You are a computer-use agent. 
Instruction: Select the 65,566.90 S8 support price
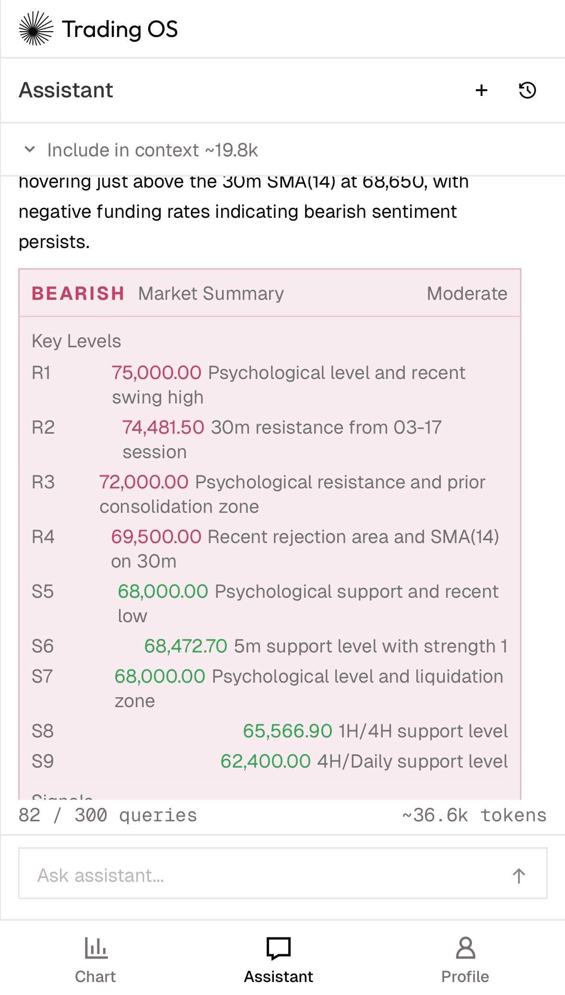click(287, 731)
